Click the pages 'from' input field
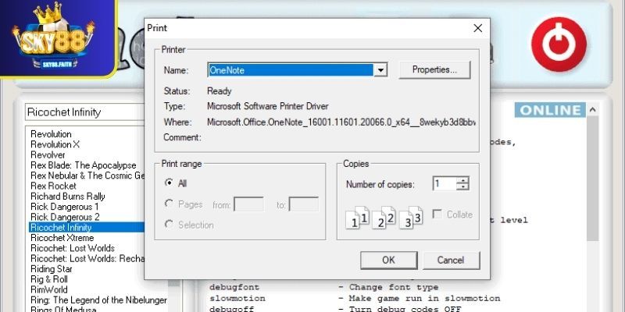 pos(248,204)
